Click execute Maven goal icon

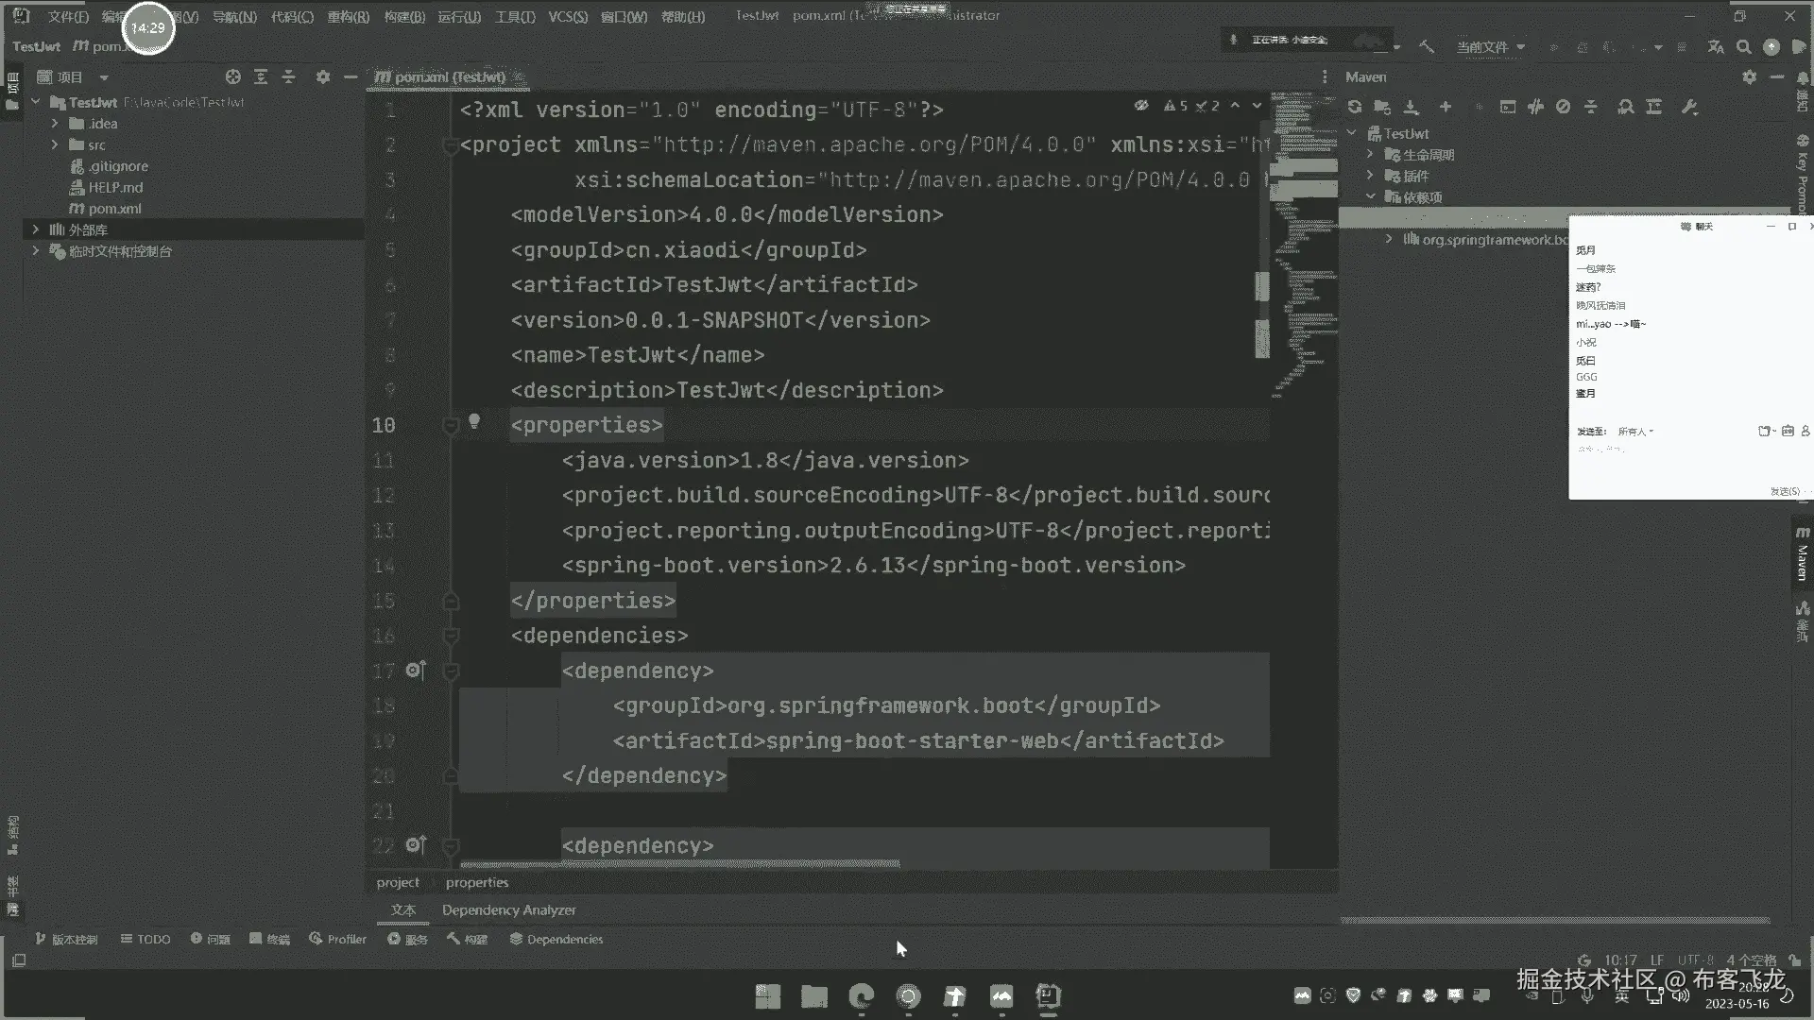tap(1508, 107)
